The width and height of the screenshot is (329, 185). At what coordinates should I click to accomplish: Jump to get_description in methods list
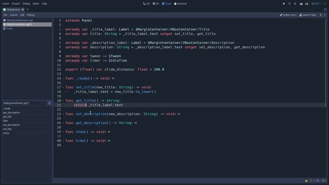coord(11,113)
